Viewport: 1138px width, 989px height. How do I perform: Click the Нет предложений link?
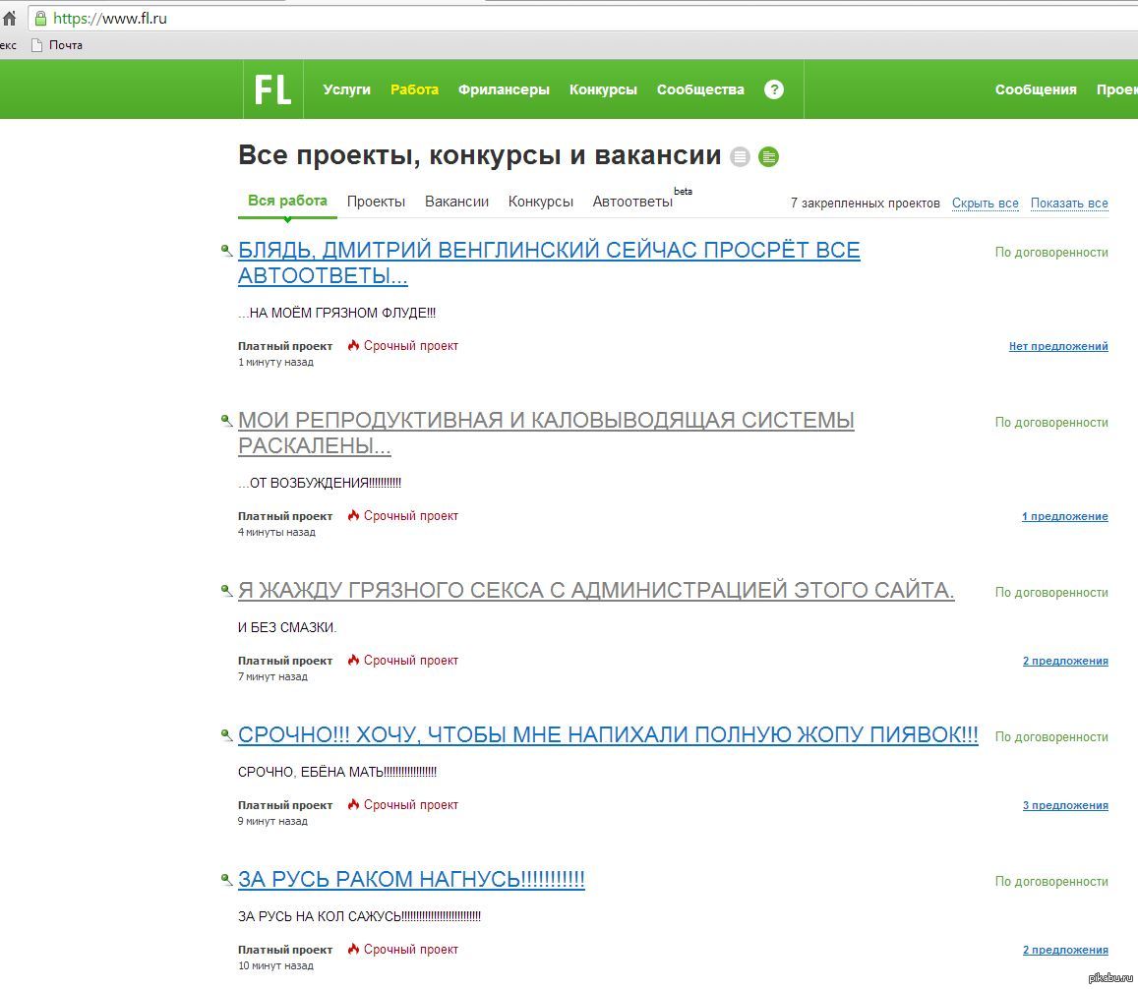coord(1058,346)
